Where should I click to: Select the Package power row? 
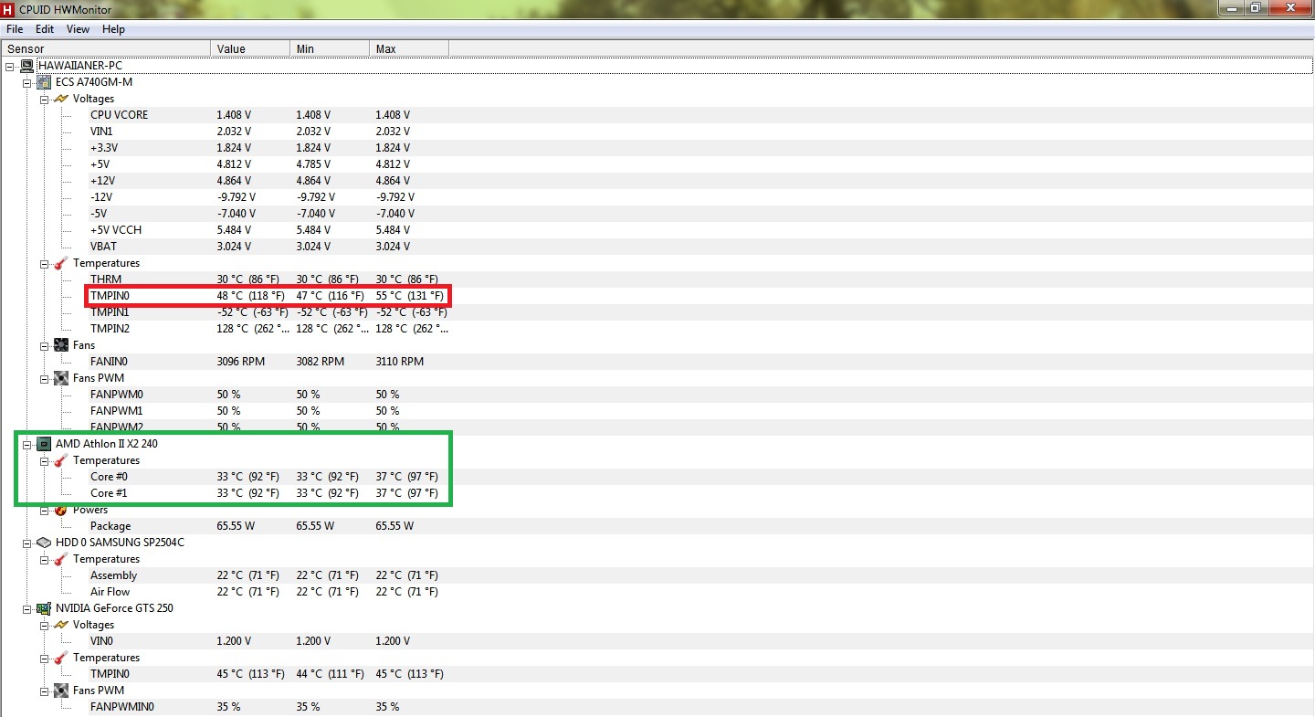click(700, 526)
